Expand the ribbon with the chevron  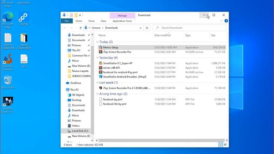click(222, 21)
